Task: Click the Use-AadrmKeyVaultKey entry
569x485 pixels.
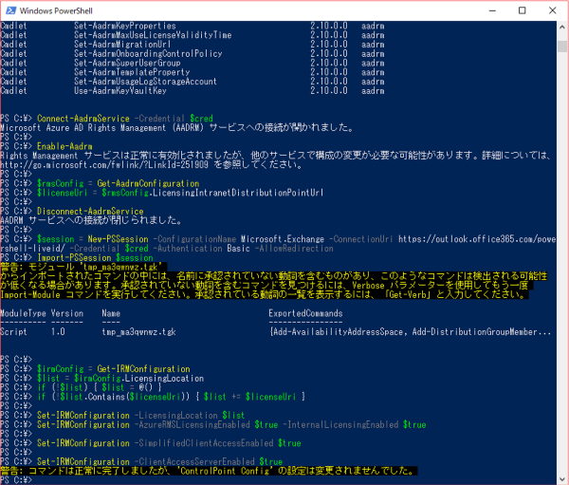Action: point(120,91)
